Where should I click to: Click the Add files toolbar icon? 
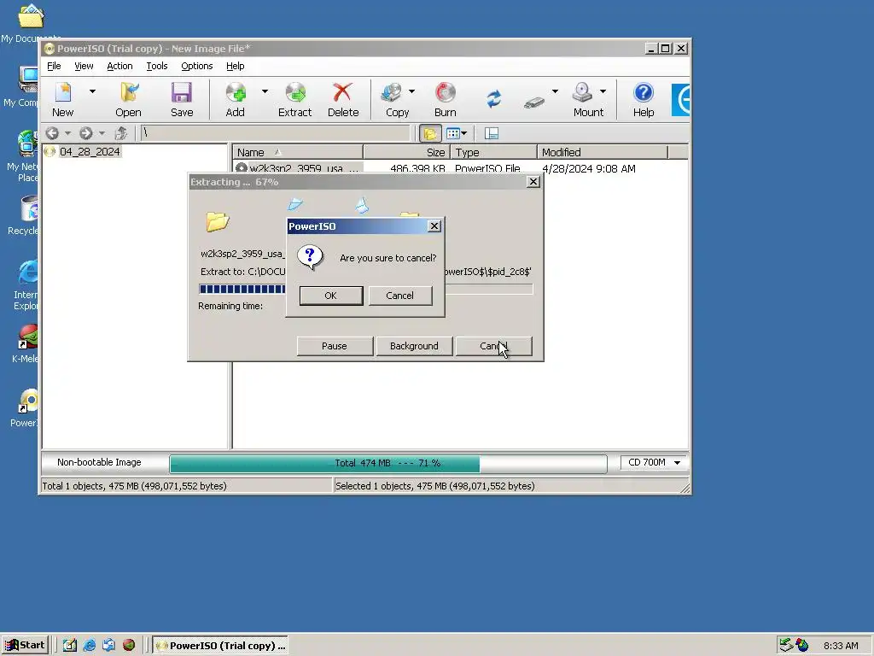(x=236, y=99)
